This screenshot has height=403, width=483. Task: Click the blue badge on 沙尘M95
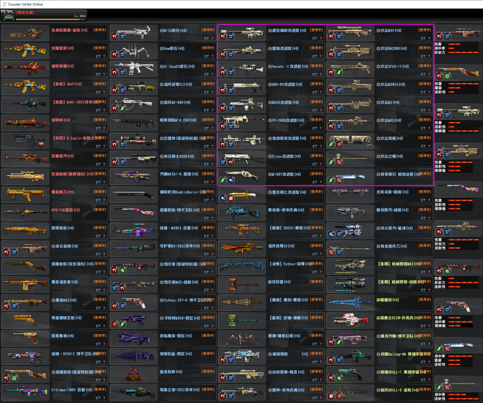coord(339,37)
